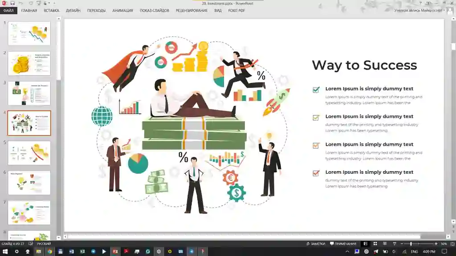Start the slideshow from status bar icon
Screen dimensions: 456x256
[394, 244]
